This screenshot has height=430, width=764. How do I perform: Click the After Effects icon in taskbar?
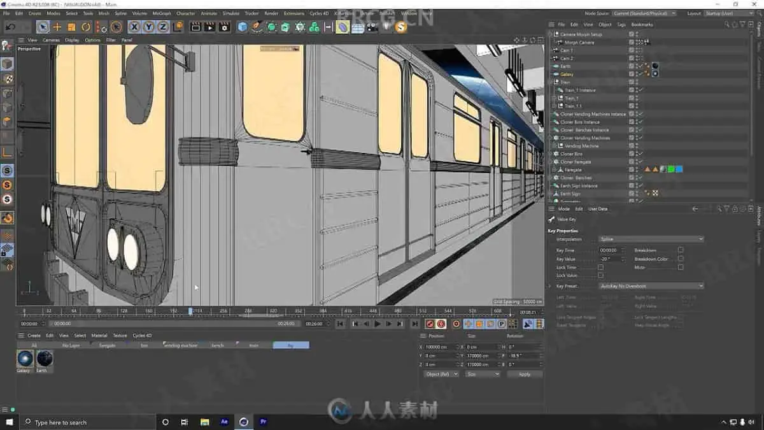click(x=224, y=422)
